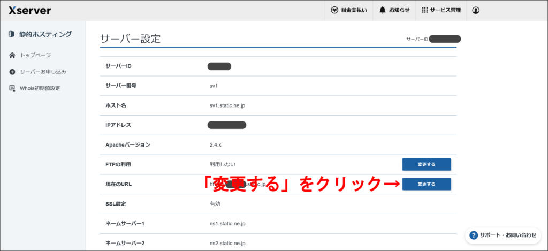Click the service management grid icon

(424, 10)
